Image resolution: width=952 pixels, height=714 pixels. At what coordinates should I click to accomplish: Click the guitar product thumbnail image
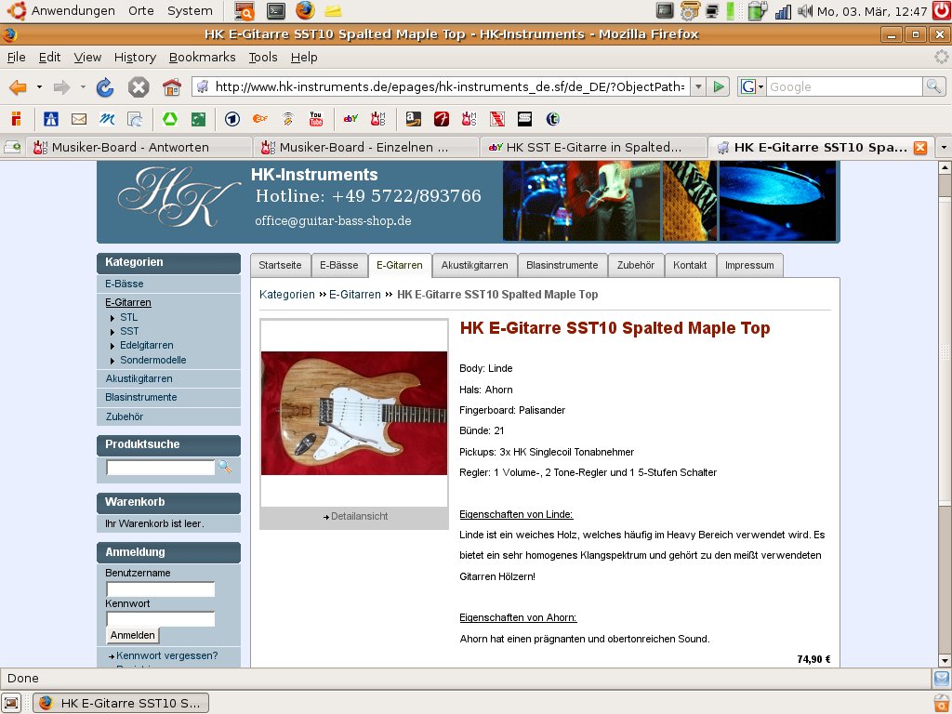(x=354, y=413)
